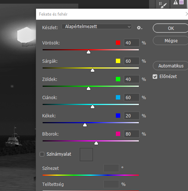Click the Vörösök value field showing 40
This screenshot has height=191, width=188.
pos(132,43)
